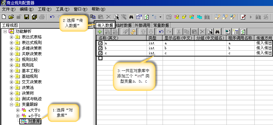The height and width of the screenshot is (125, 273).
Task: Open the dropdown arrow beside the indent list icon
Action: 160,17
